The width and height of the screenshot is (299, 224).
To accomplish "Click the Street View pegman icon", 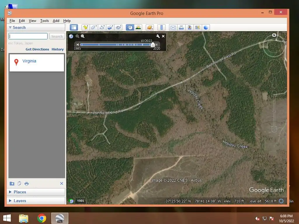I will tap(274, 83).
